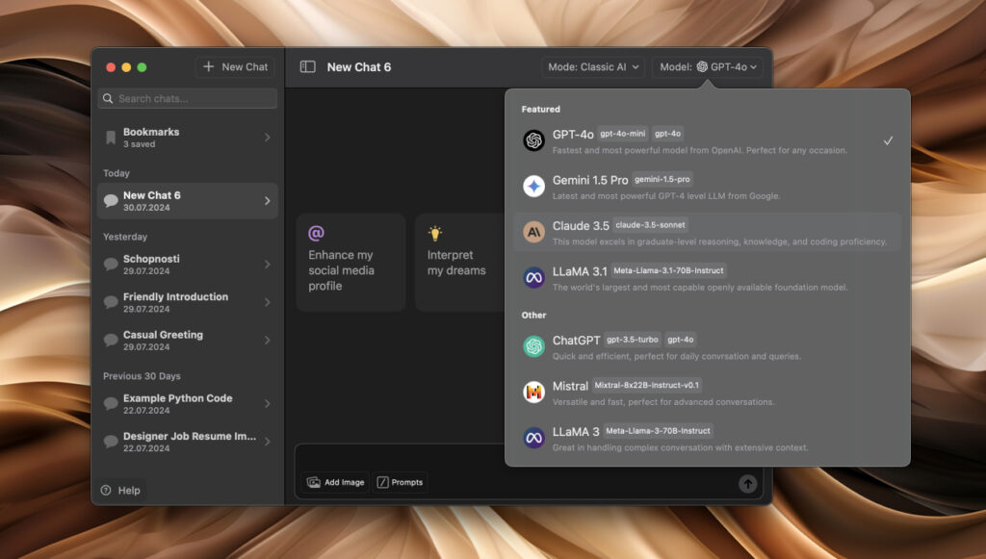Viewport: 986px width, 559px height.
Task: Select Claude 3.5 model
Action: click(708, 232)
